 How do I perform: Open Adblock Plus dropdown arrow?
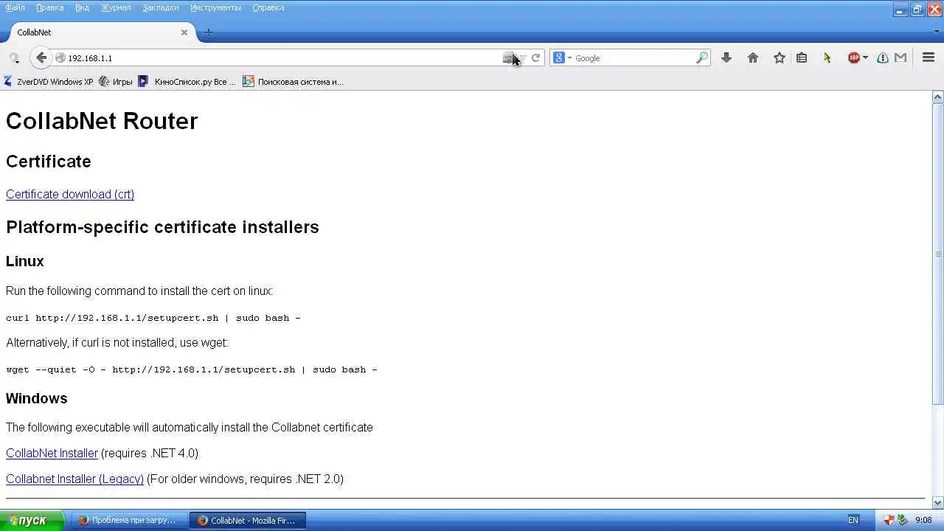click(865, 58)
